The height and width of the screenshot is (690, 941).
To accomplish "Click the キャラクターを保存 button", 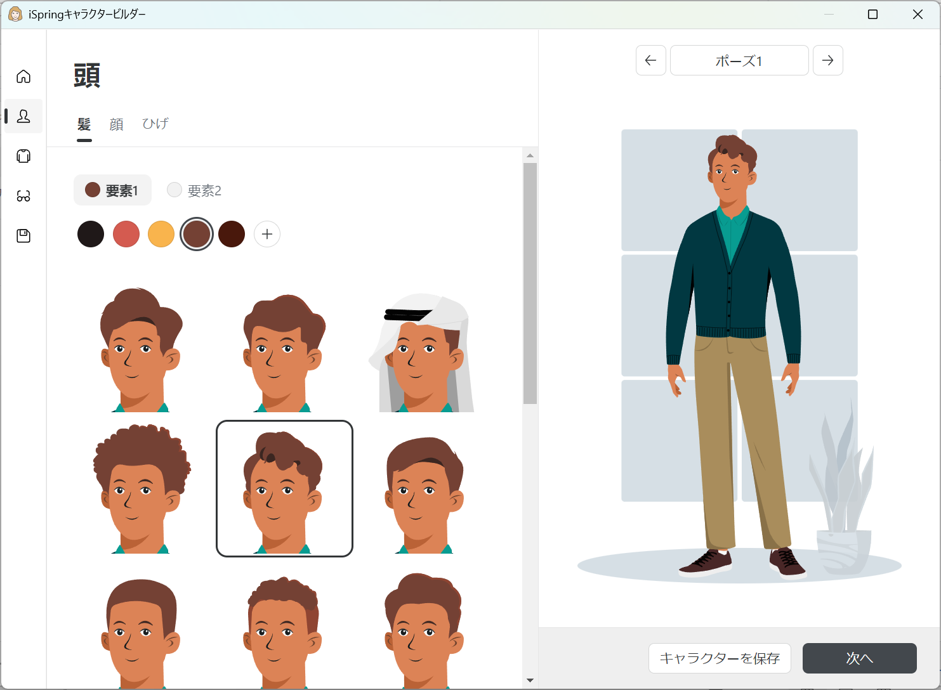I will pyautogui.click(x=720, y=658).
